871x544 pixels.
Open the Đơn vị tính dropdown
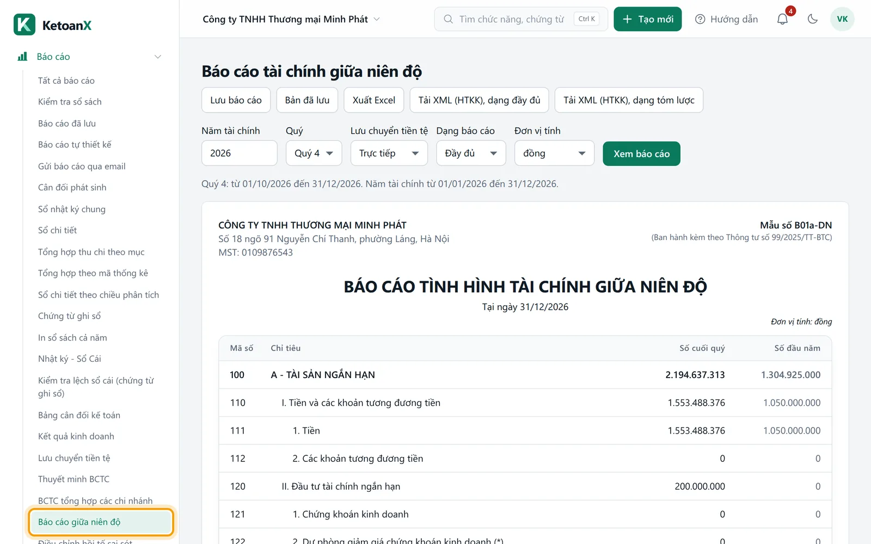tap(554, 153)
